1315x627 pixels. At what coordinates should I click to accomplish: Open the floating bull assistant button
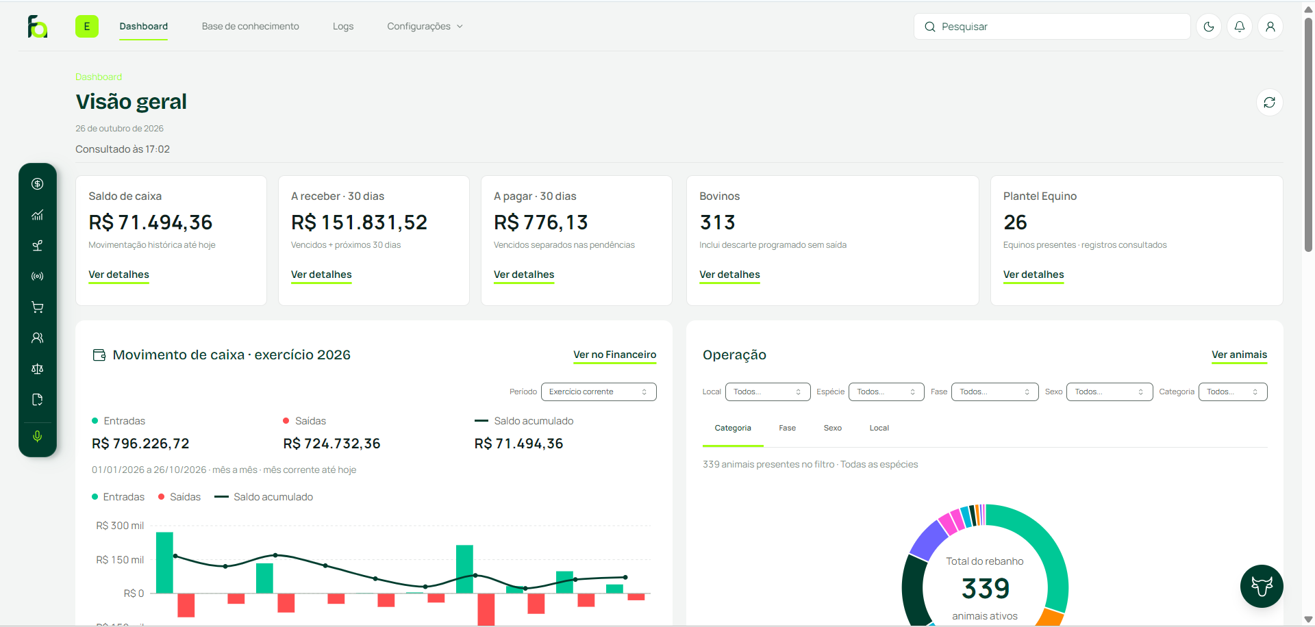(x=1262, y=586)
